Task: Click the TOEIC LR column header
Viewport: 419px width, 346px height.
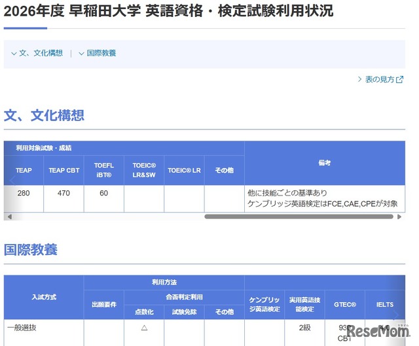Action: coord(184,170)
